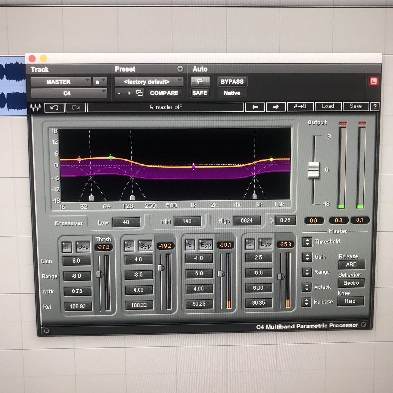Open the help question mark
This screenshot has height=393, width=393.
pos(375,106)
